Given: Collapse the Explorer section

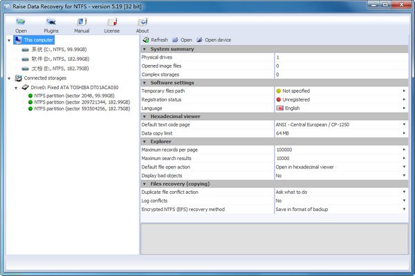Looking at the screenshot, I should [x=145, y=141].
